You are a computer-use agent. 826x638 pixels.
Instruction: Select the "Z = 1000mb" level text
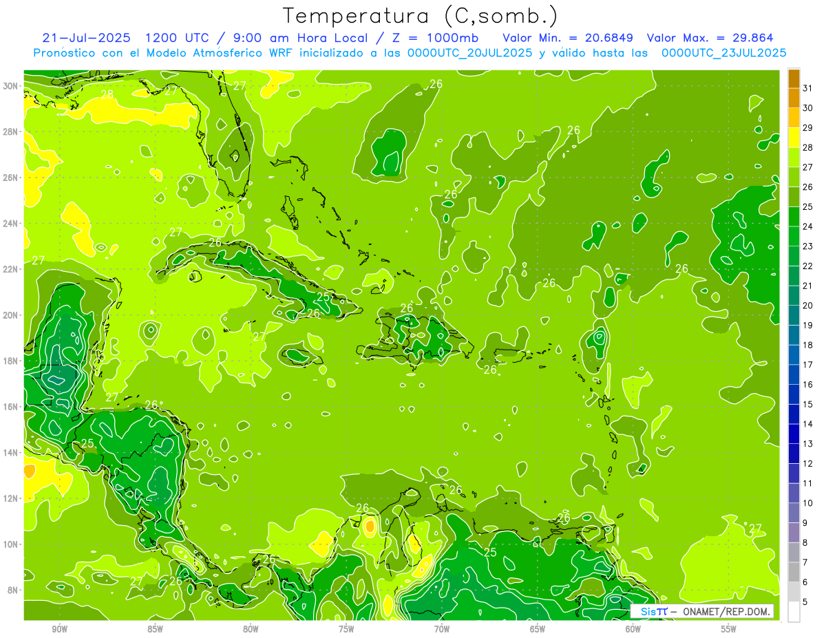436,38
